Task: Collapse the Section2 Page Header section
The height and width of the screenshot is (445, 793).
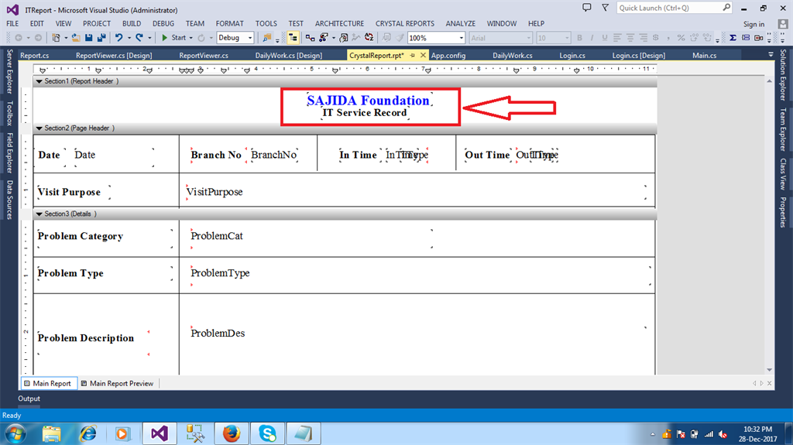Action: point(39,128)
